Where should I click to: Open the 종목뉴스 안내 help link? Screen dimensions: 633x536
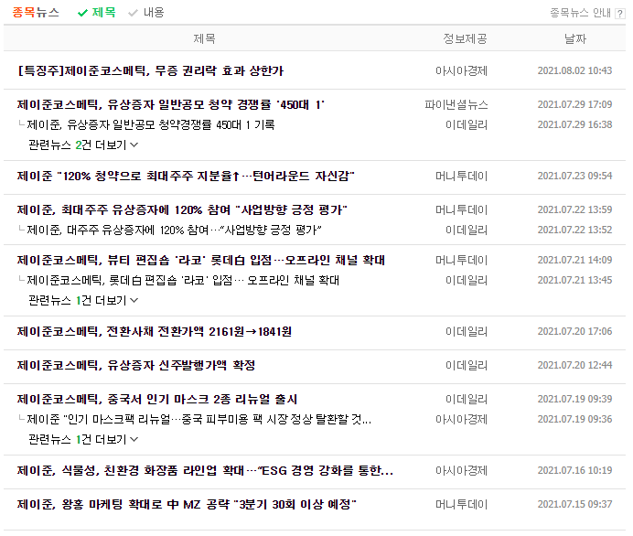[581, 13]
